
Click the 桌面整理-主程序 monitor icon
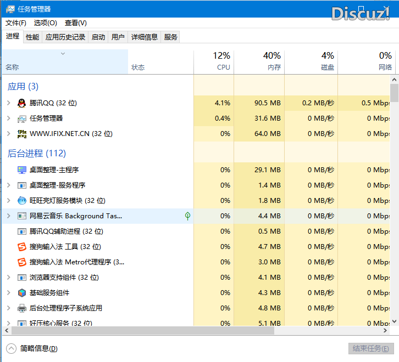[x=22, y=170]
